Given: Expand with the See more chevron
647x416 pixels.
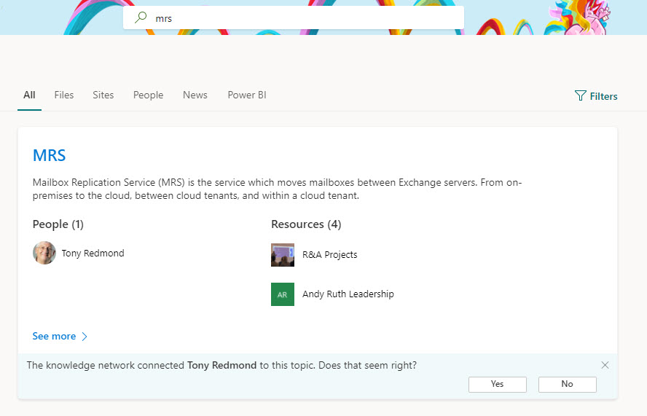Looking at the screenshot, I should 85,337.
